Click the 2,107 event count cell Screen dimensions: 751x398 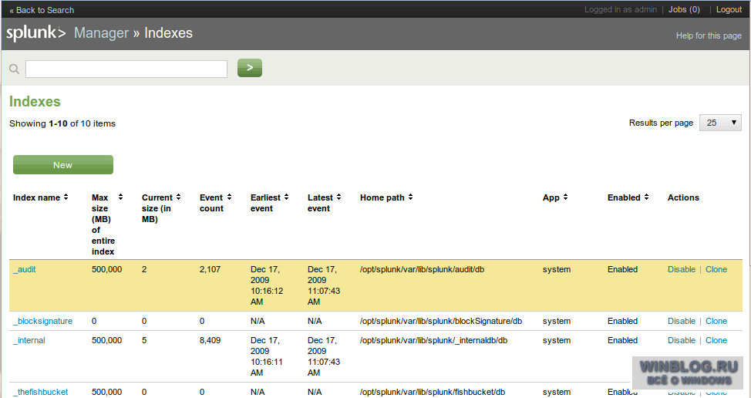[x=210, y=269]
